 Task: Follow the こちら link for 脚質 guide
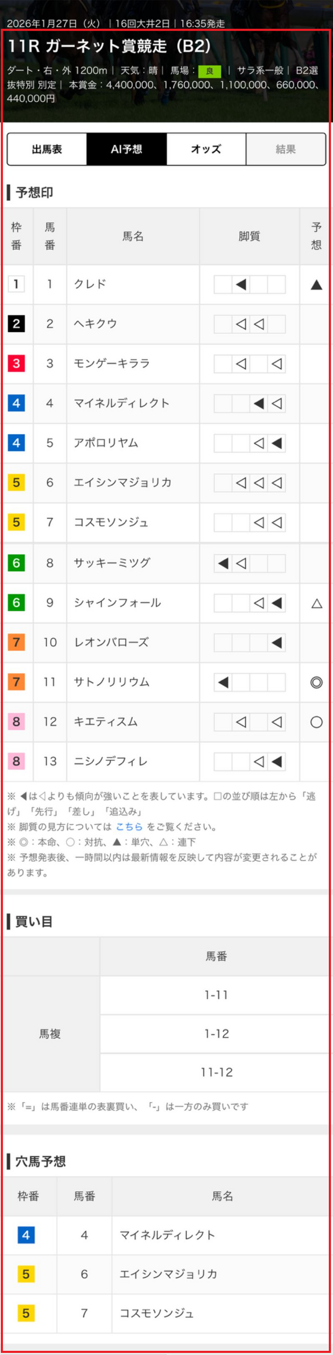click(129, 827)
